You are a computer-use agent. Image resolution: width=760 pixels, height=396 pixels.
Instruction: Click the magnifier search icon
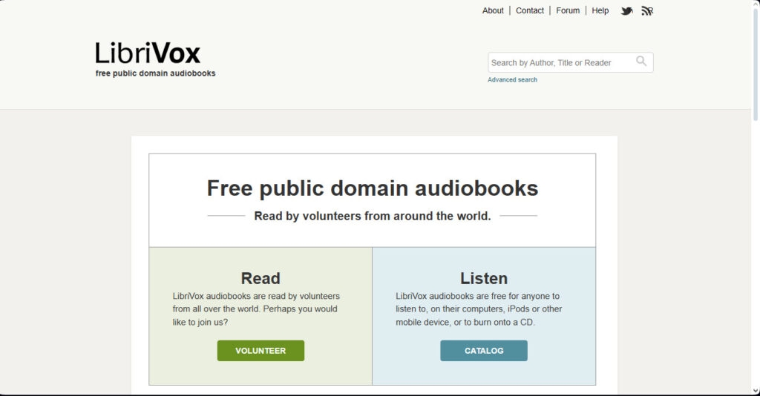[641, 61]
